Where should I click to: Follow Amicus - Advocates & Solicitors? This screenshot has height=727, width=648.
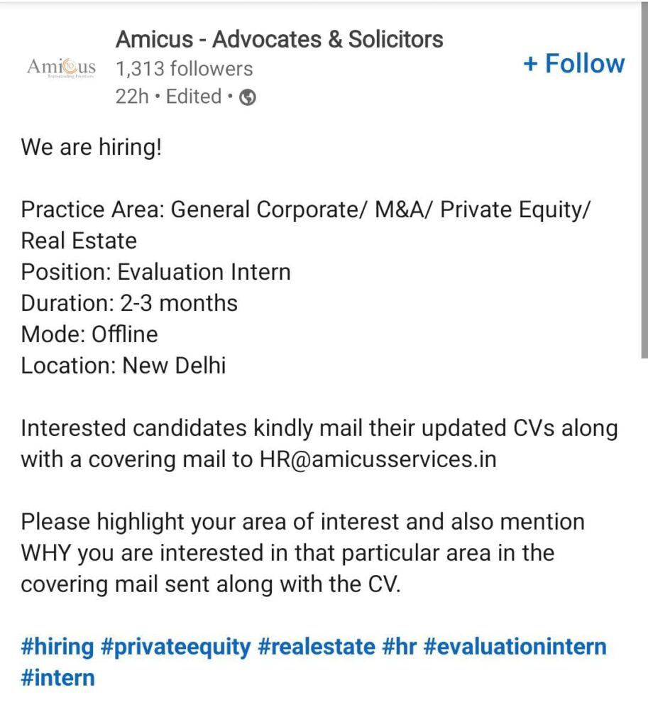574,63
